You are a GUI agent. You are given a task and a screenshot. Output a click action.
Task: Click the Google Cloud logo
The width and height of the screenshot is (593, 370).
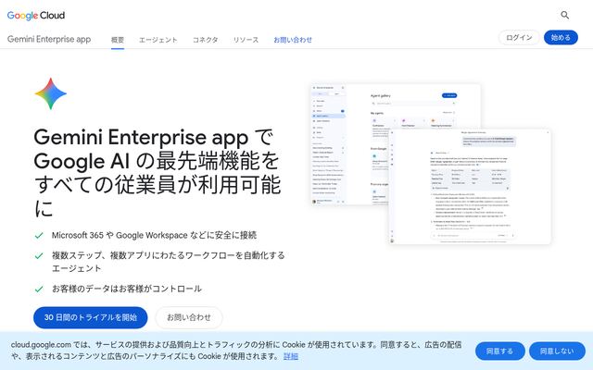(36, 16)
